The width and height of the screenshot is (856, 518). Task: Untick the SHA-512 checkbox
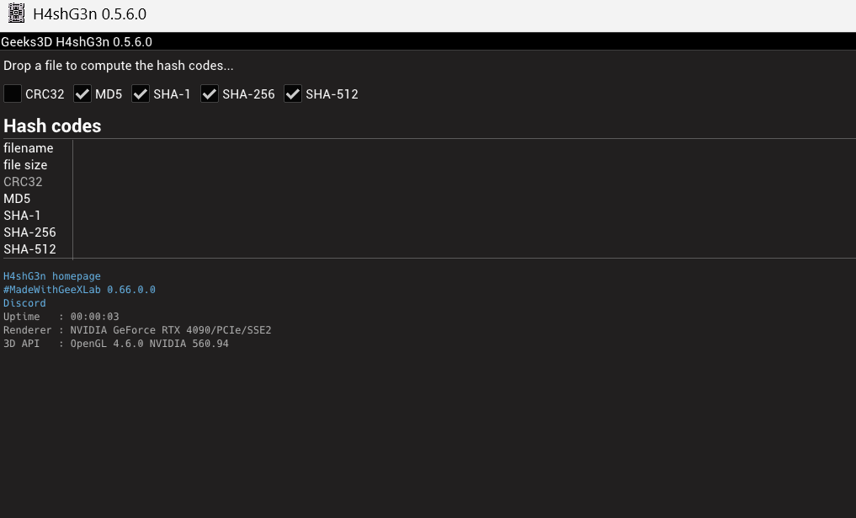click(293, 93)
